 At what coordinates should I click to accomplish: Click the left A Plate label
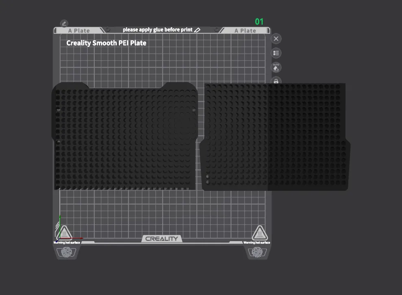click(x=79, y=31)
